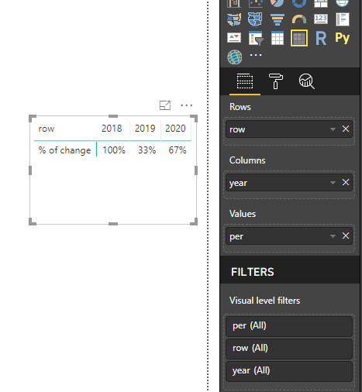Insert a Python script visual
Screen dimensions: 362x392
pyautogui.click(x=342, y=38)
